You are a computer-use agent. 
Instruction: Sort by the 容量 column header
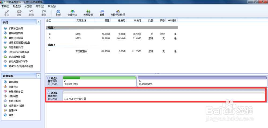[x=103, y=20]
